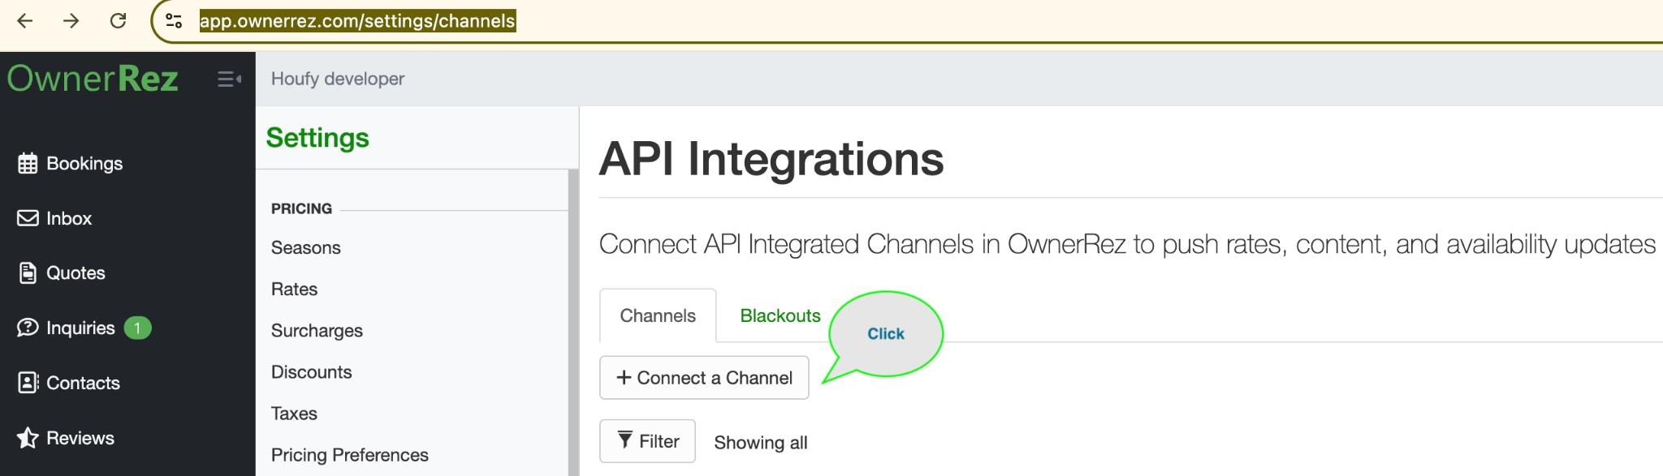Collapse sidebar using the menu toggle icon
The image size is (1663, 476).
(x=229, y=79)
